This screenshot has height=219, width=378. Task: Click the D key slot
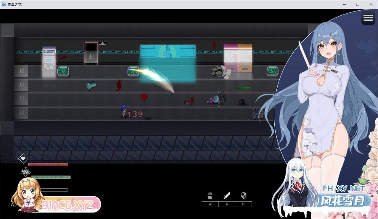[x=243, y=204]
